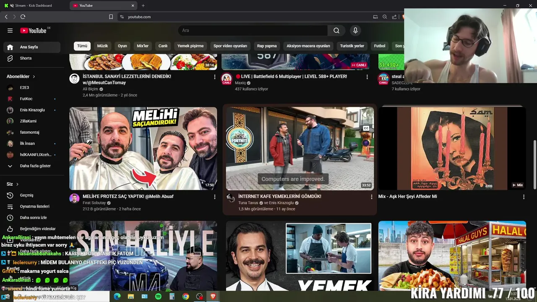Viewport: 537px width, 302px height.
Task: Open FutKoc subscription channel
Action: (32, 99)
